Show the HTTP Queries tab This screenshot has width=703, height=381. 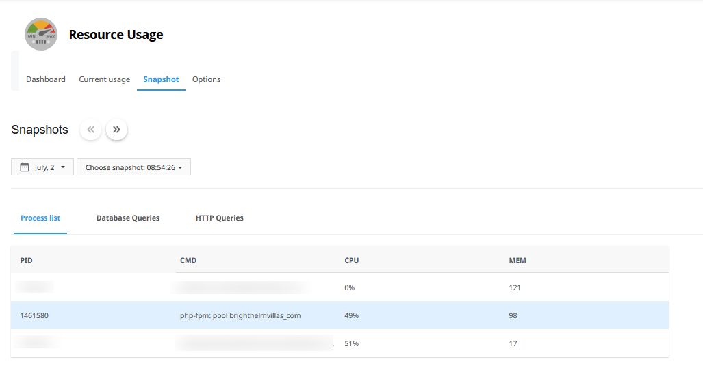[219, 218]
